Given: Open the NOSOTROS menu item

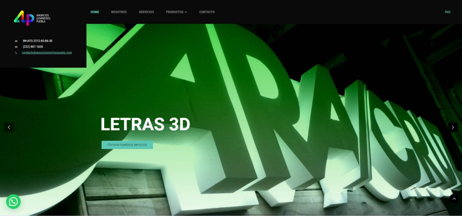Looking at the screenshot, I should [x=119, y=12].
